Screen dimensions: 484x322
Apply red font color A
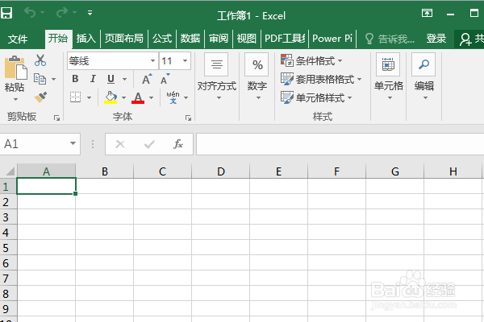(x=138, y=97)
